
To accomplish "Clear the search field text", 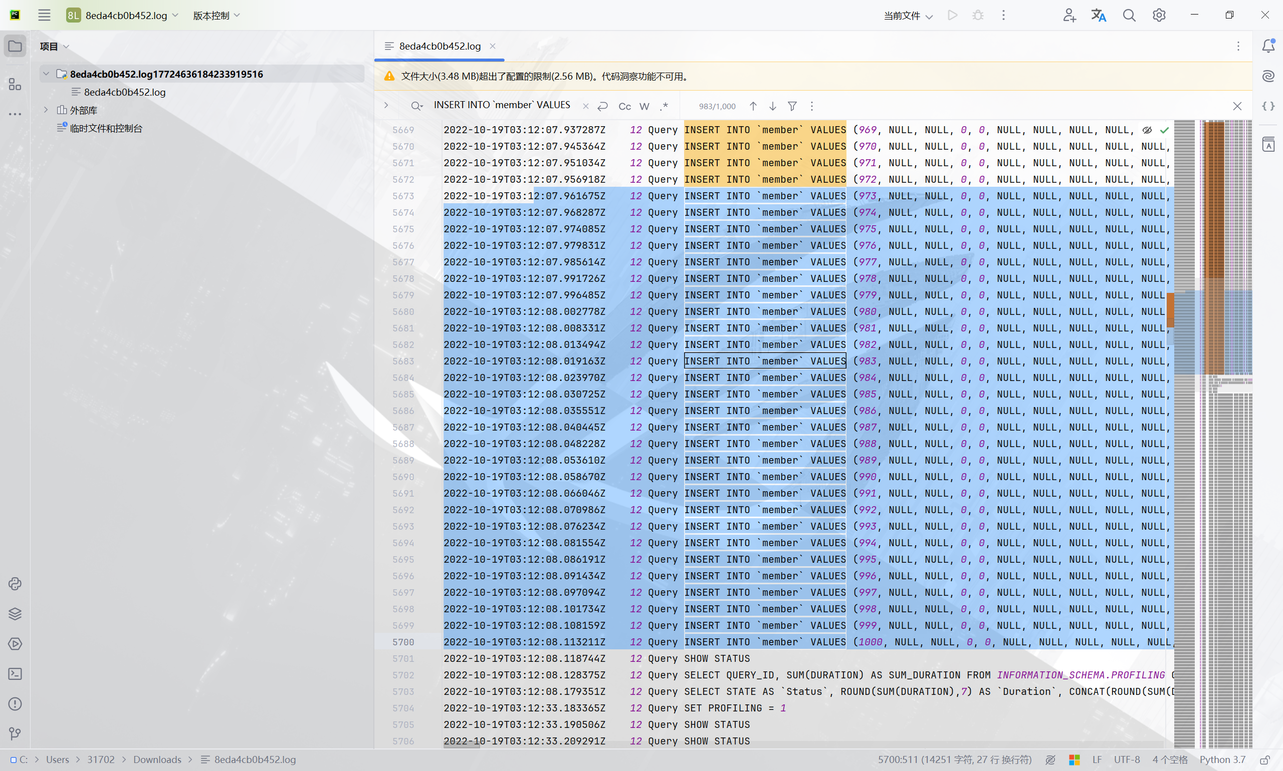I will (585, 106).
